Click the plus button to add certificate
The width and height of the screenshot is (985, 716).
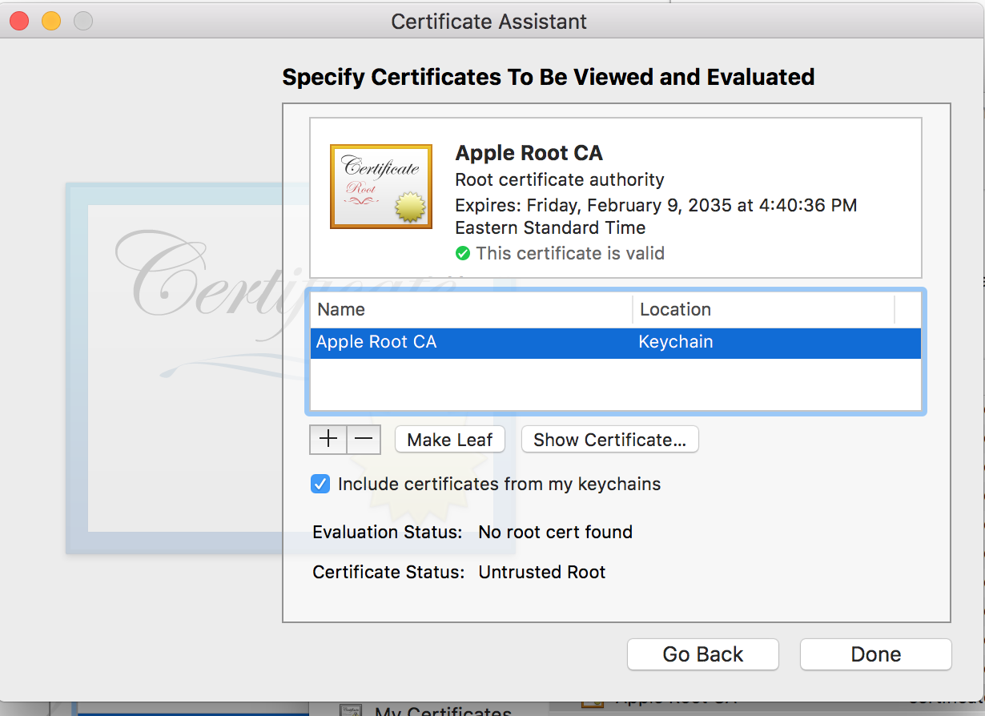328,439
